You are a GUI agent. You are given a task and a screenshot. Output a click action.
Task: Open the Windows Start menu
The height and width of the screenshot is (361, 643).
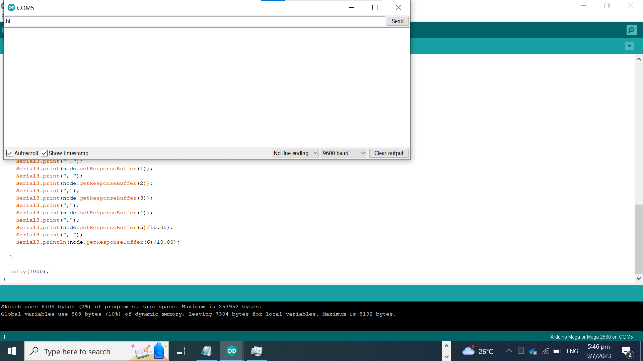coord(11,351)
